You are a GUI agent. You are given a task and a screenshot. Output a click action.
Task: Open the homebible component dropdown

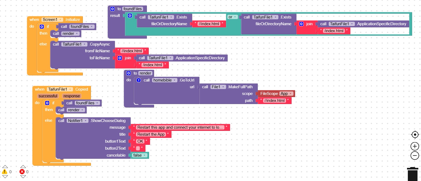click(x=165, y=80)
